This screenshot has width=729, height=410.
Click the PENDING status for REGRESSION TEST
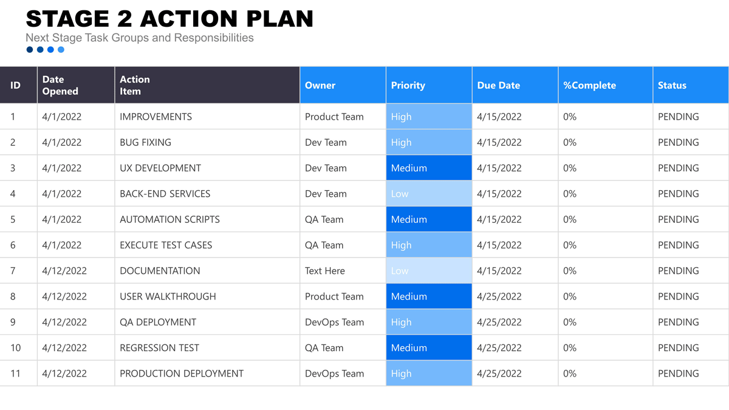point(679,347)
